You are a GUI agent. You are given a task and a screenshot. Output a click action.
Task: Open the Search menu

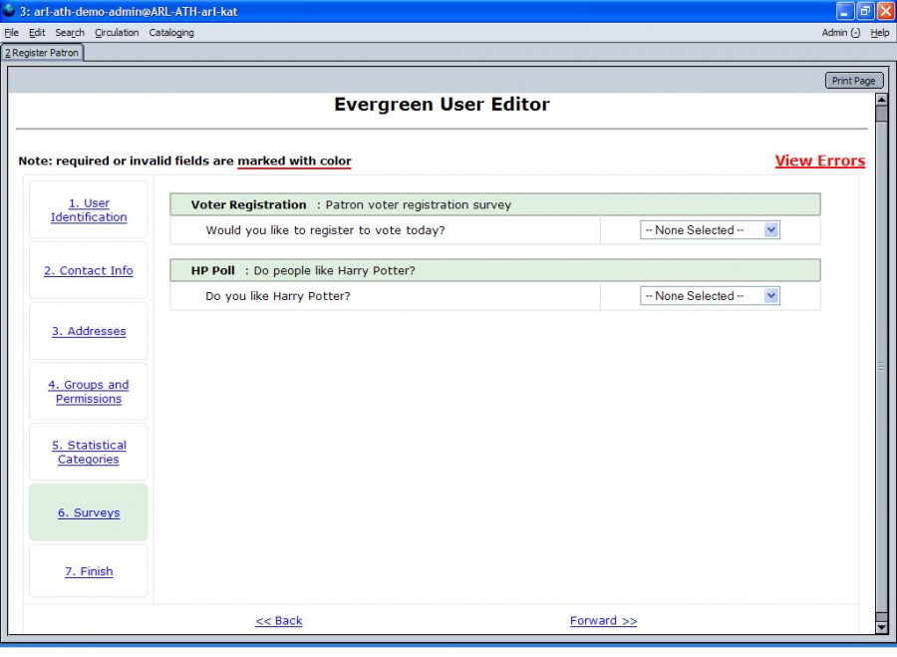coord(70,33)
